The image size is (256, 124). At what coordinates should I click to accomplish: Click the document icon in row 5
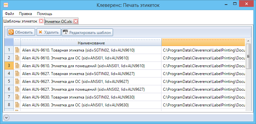click(17, 81)
